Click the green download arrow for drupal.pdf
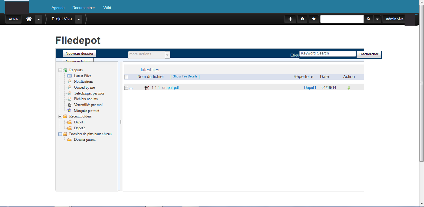This screenshot has height=207, width=424. point(349,88)
